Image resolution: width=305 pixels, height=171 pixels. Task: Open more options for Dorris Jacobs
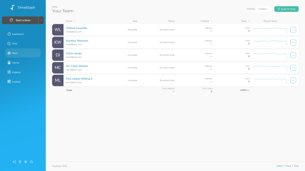click(x=293, y=55)
